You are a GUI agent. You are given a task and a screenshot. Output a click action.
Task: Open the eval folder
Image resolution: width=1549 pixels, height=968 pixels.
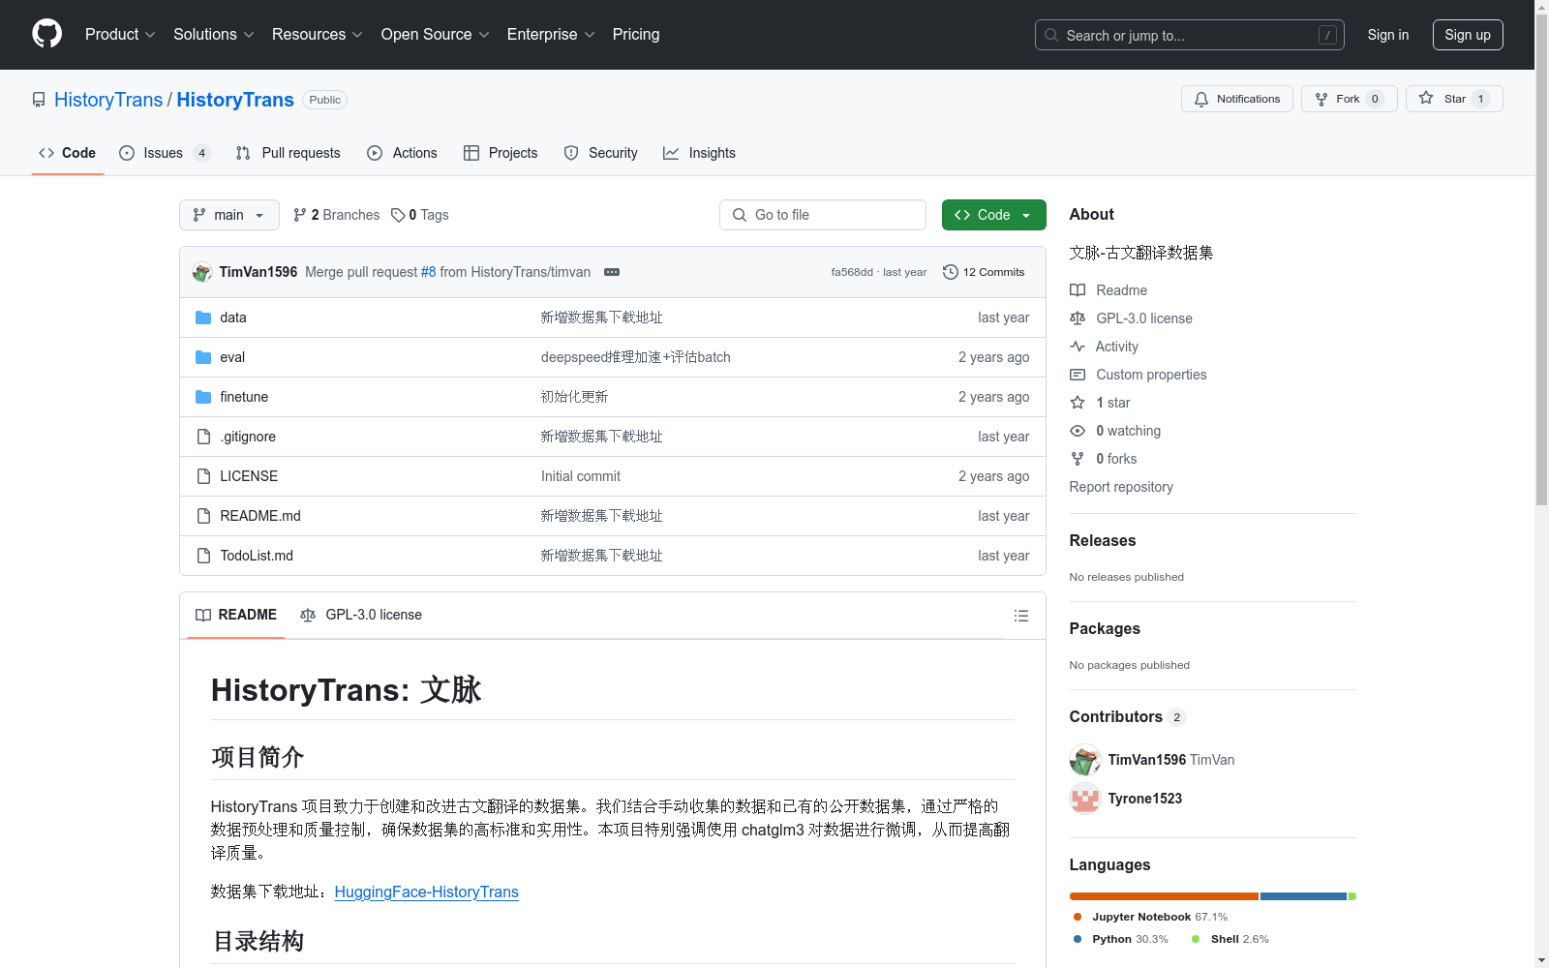click(232, 357)
